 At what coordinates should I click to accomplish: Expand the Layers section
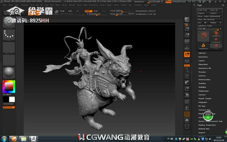point(201,61)
